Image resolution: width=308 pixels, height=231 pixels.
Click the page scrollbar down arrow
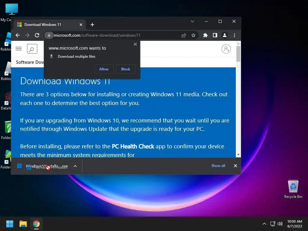pyautogui.click(x=238, y=155)
